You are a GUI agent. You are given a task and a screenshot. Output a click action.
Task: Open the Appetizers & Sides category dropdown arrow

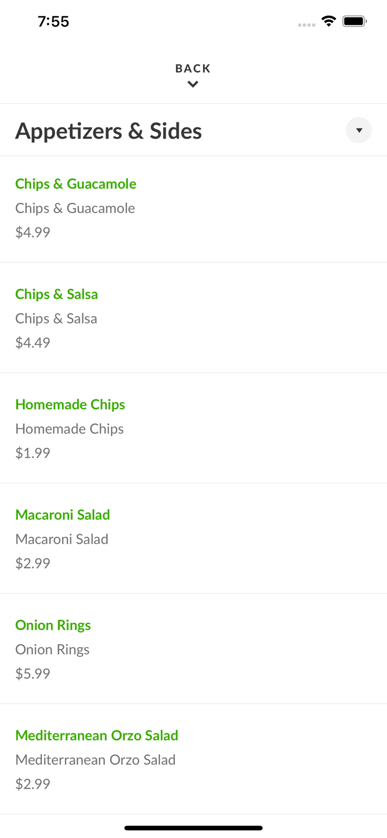359,130
